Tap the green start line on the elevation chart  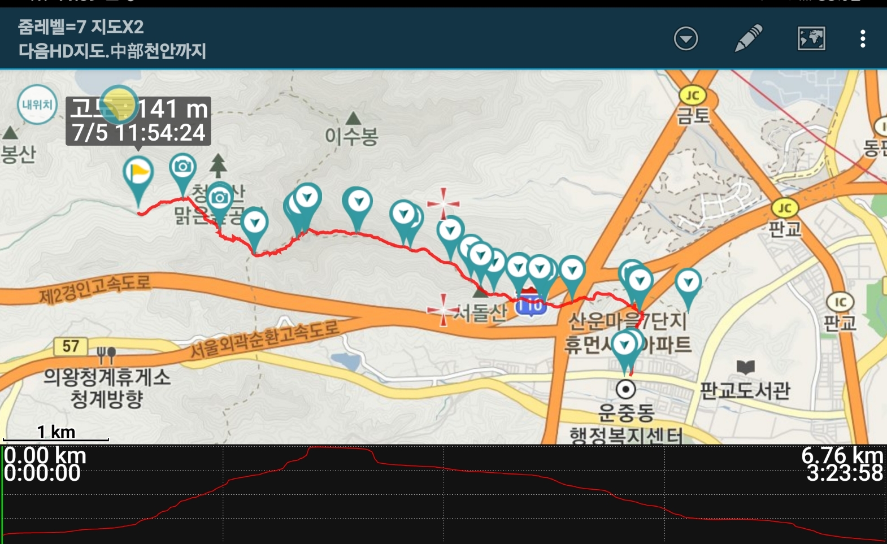2,494
